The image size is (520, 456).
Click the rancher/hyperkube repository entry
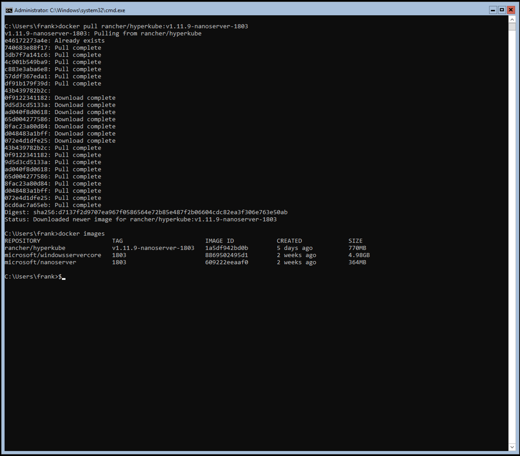[x=34, y=248]
